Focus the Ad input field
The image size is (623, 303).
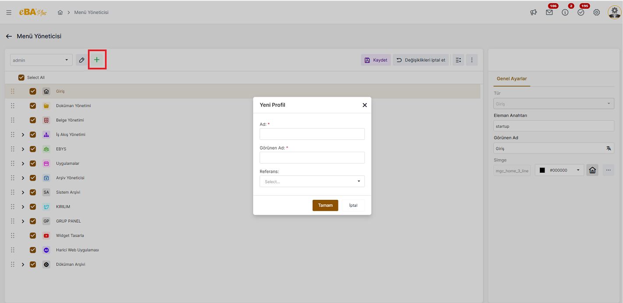coord(312,134)
